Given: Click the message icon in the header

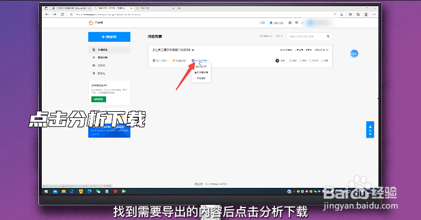Looking at the screenshot, I should (x=297, y=23).
